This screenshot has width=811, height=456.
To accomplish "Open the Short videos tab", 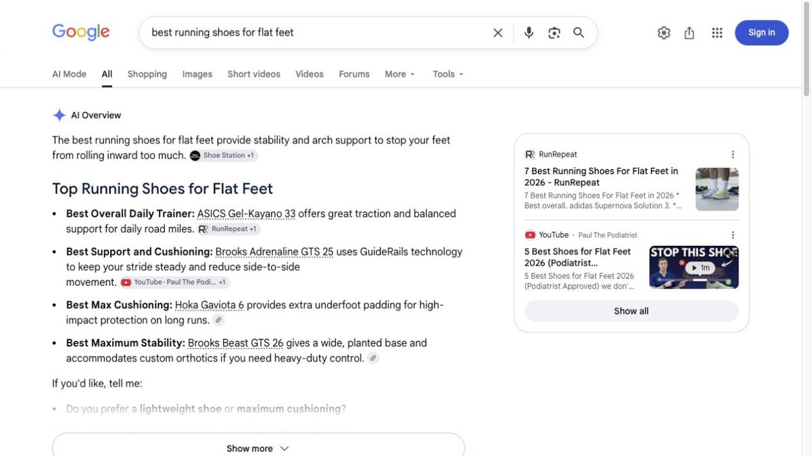I will [253, 74].
